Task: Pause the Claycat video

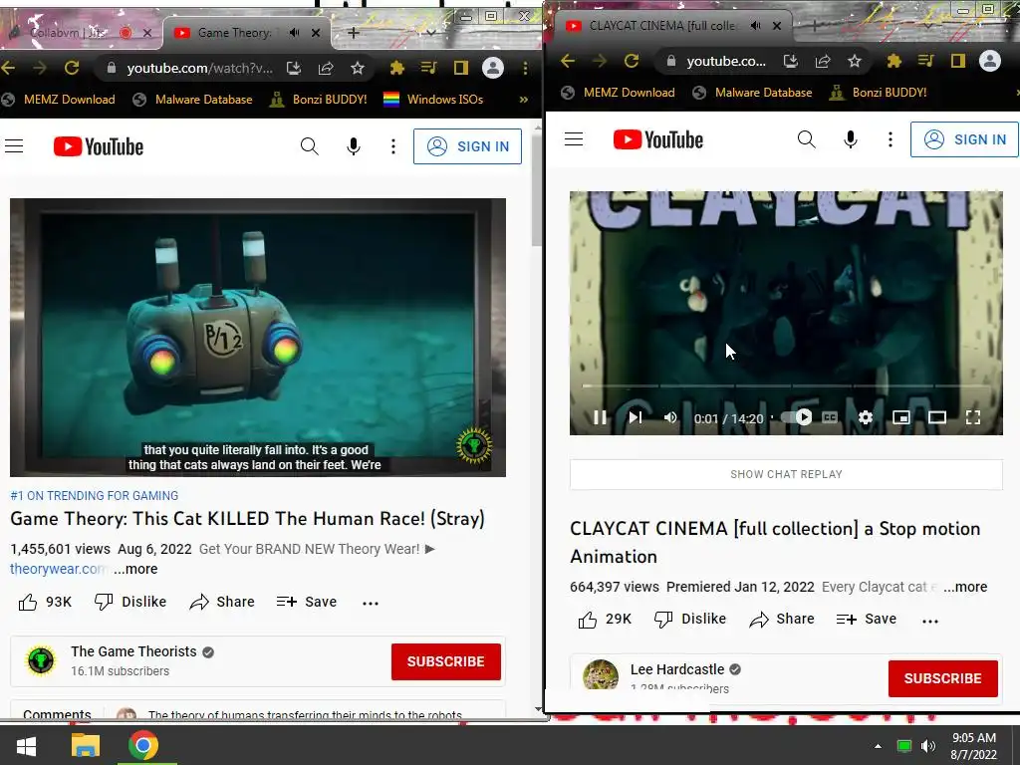Action: [600, 417]
